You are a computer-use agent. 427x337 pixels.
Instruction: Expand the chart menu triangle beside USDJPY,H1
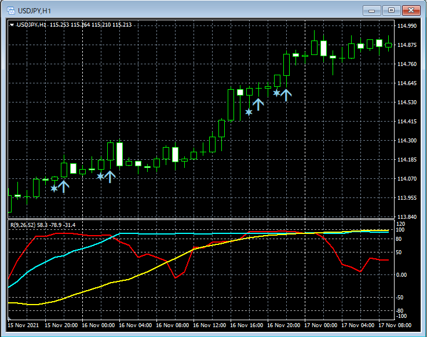point(12,25)
